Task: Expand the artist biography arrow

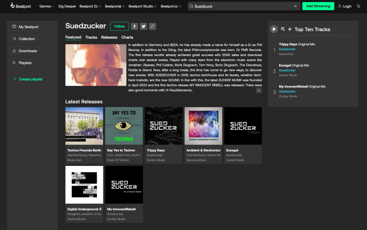Action: coord(259,90)
